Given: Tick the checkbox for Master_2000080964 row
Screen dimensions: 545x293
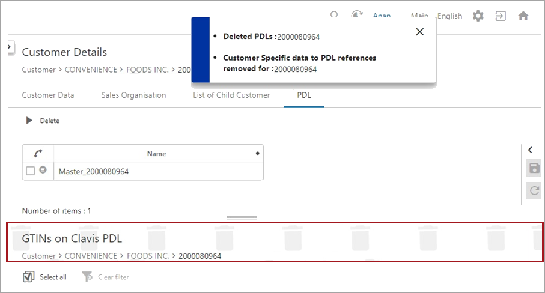Looking at the screenshot, I should [x=31, y=171].
